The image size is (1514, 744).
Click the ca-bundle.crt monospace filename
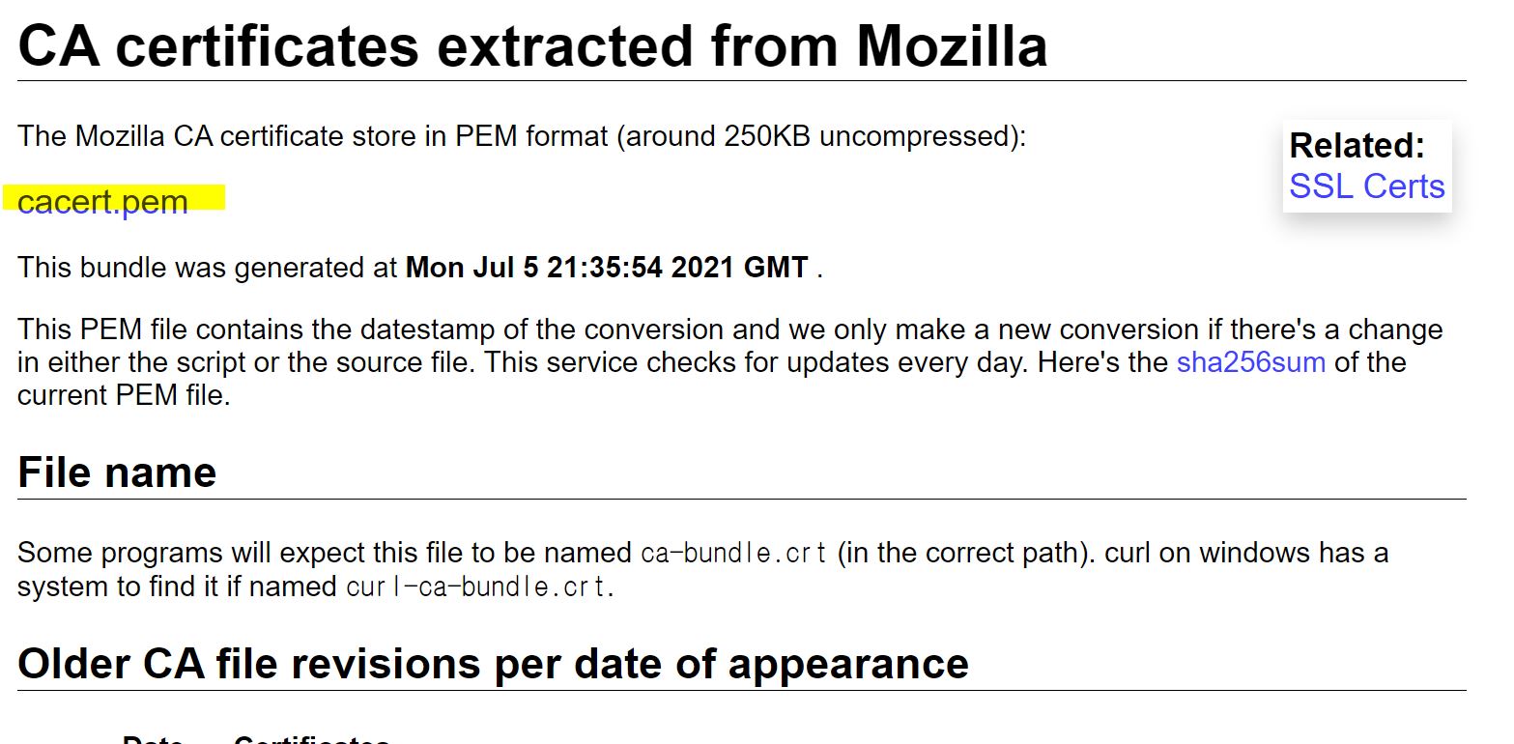click(735, 554)
